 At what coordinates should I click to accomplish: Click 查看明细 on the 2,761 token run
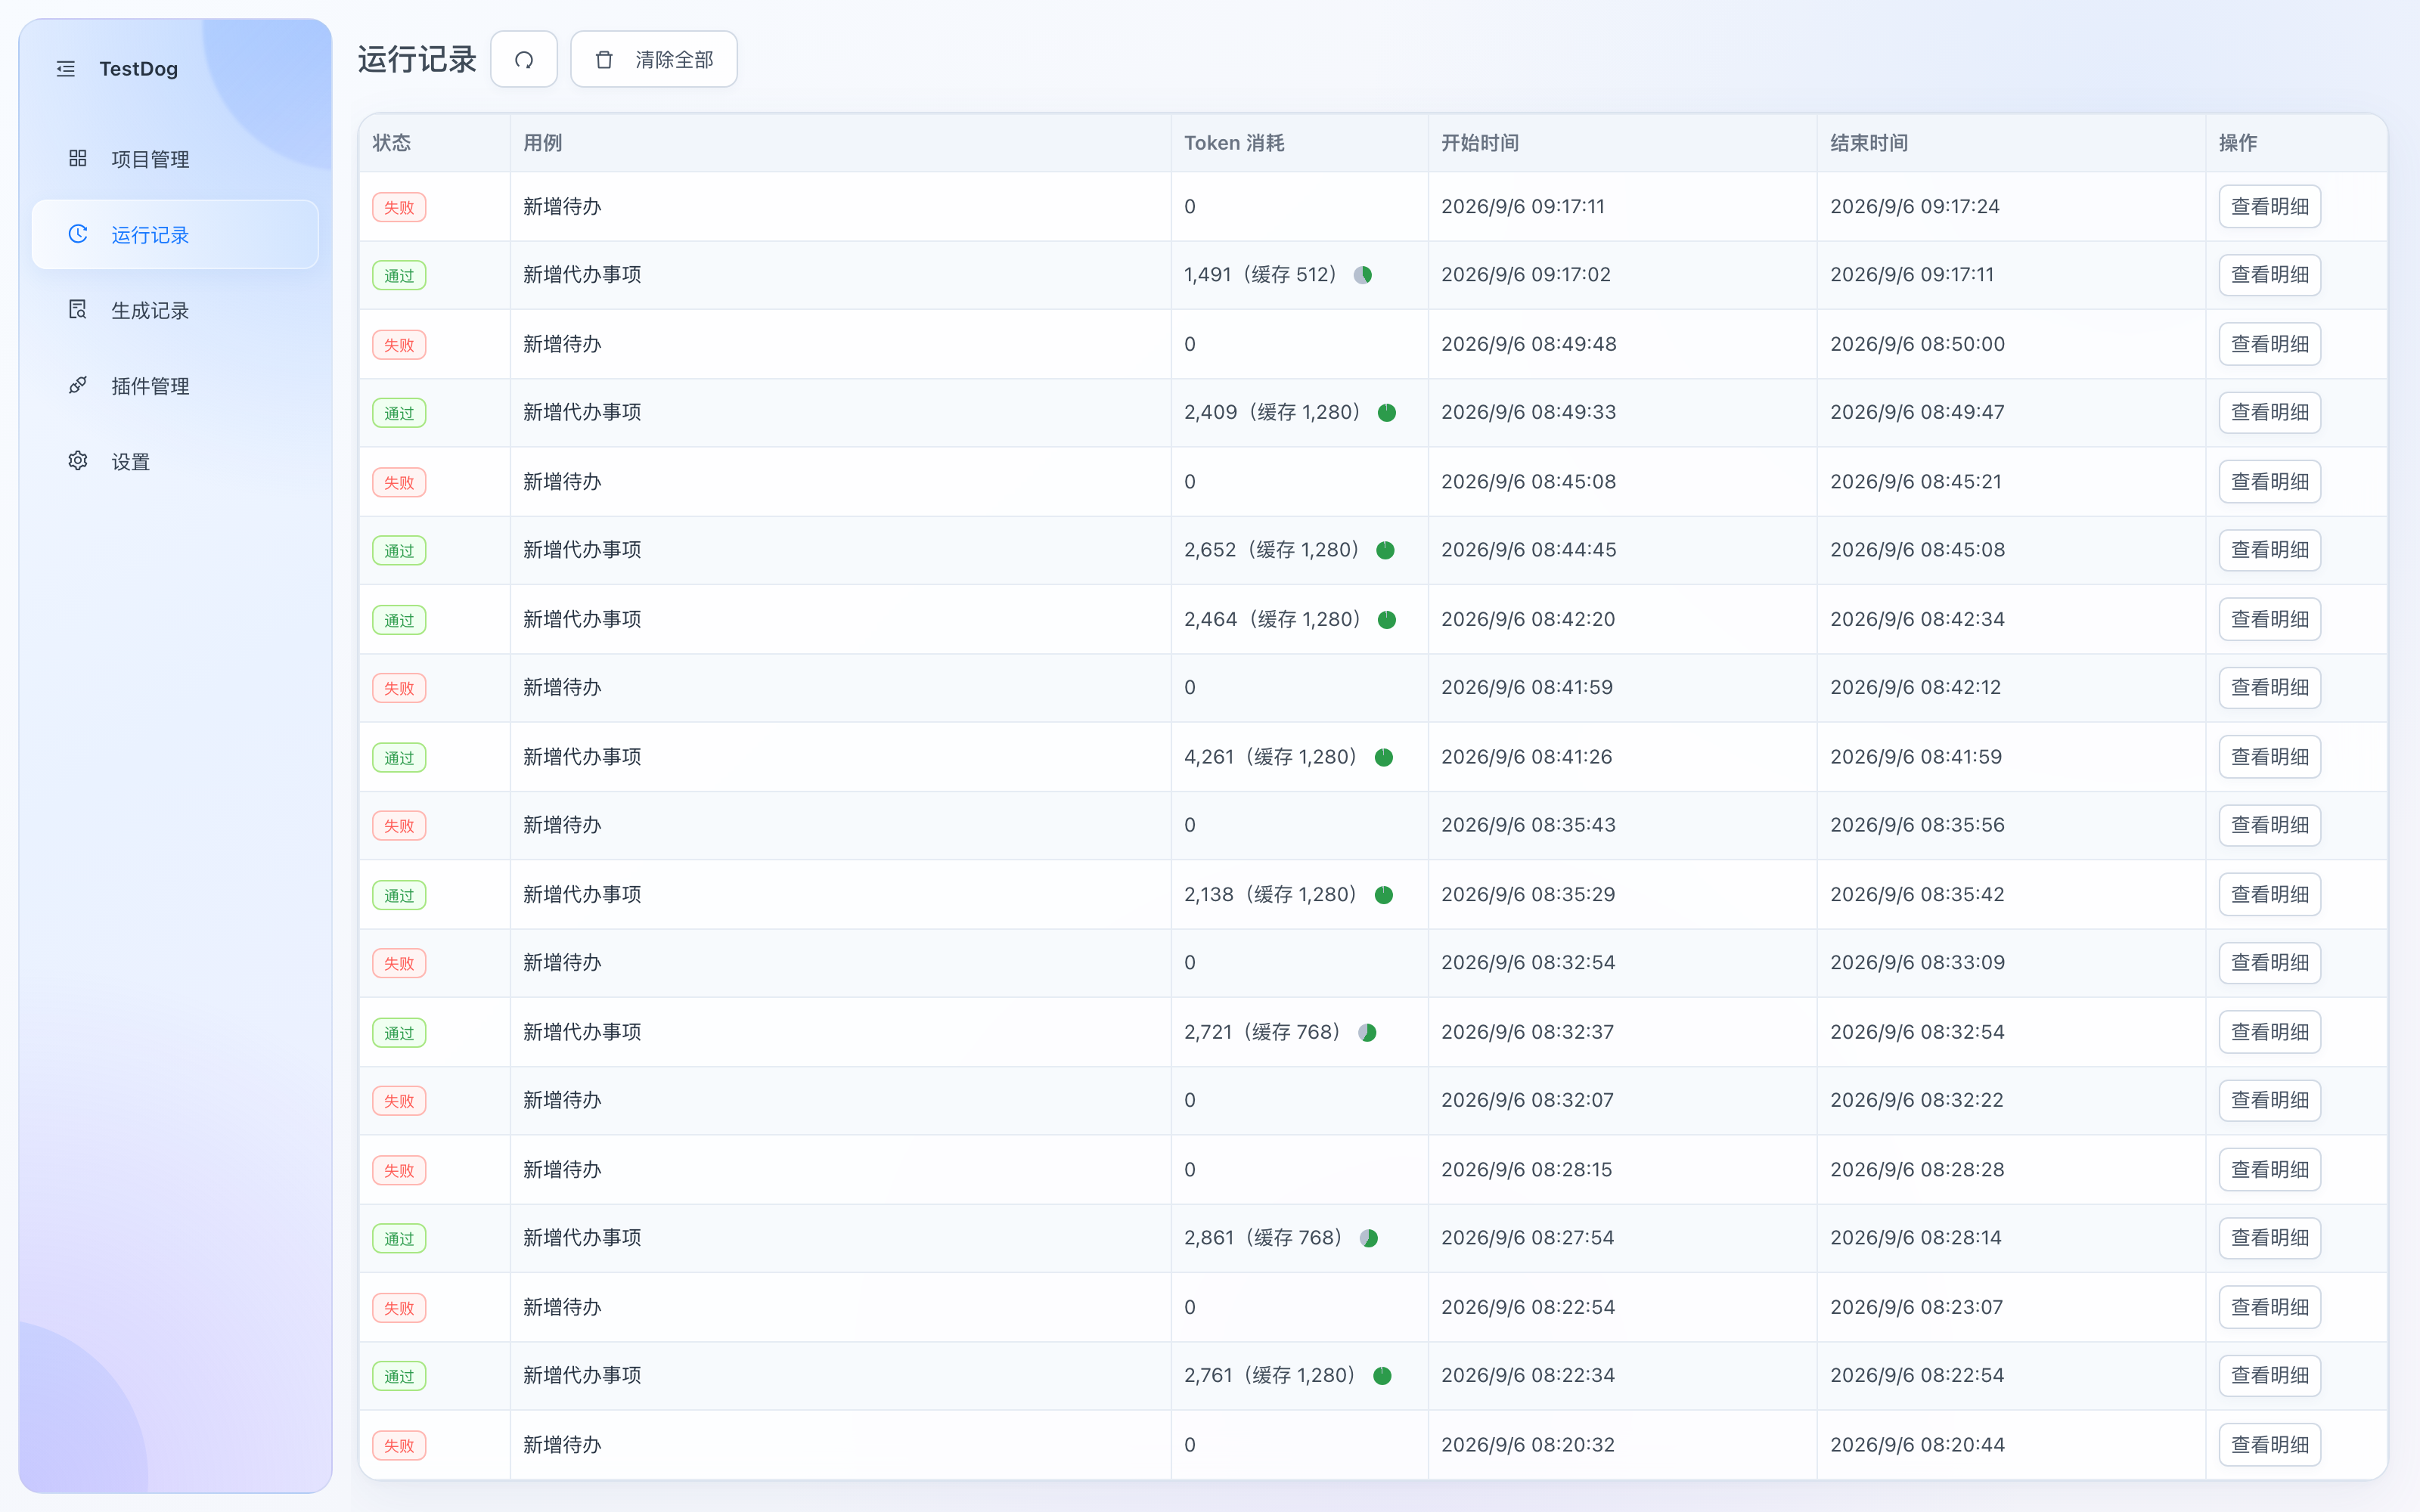coord(2270,1376)
